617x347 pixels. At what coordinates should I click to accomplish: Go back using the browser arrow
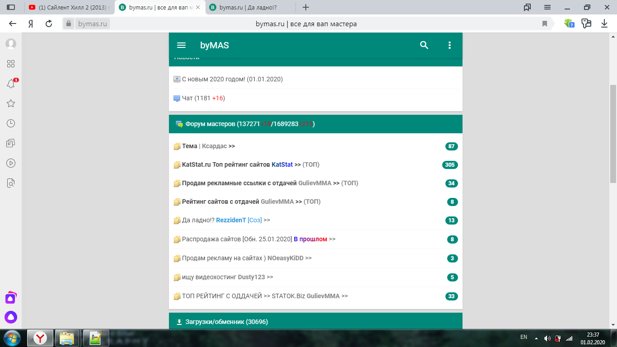coord(13,24)
